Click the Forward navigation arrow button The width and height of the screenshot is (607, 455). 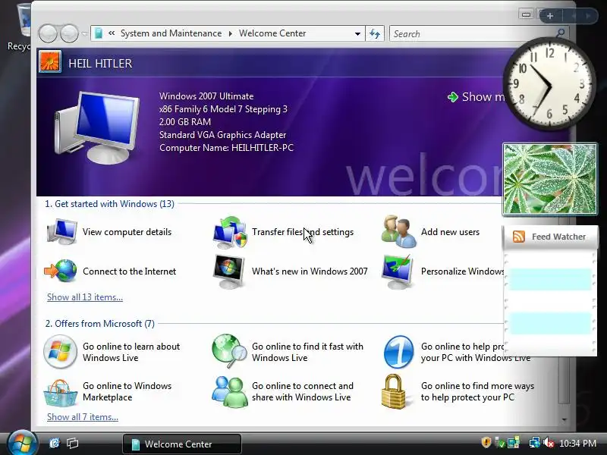click(x=69, y=33)
